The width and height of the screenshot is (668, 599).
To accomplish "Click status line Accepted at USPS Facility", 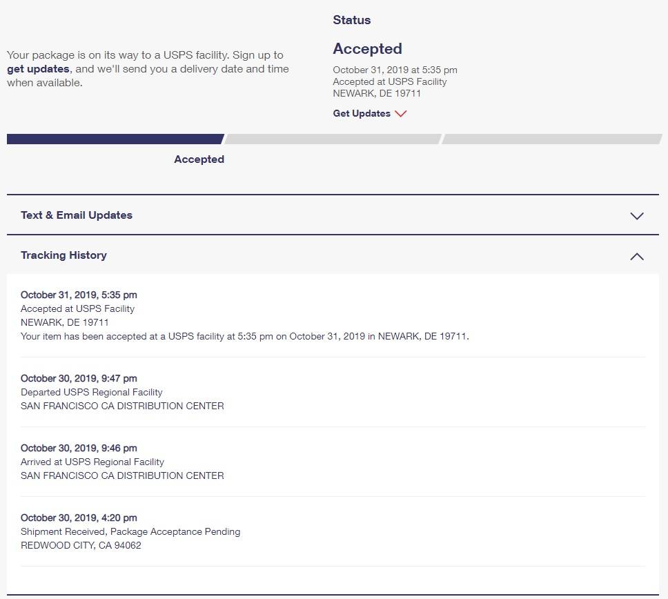I will click(x=390, y=82).
